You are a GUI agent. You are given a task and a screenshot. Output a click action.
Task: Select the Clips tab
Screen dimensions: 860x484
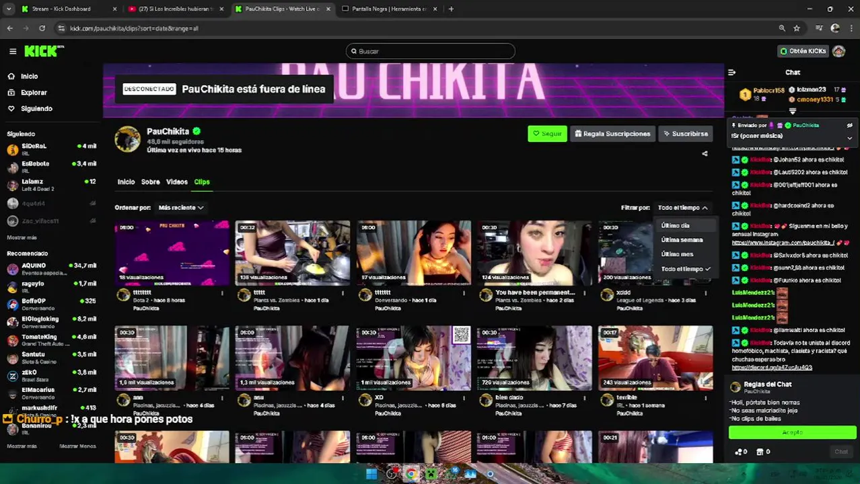[202, 182]
